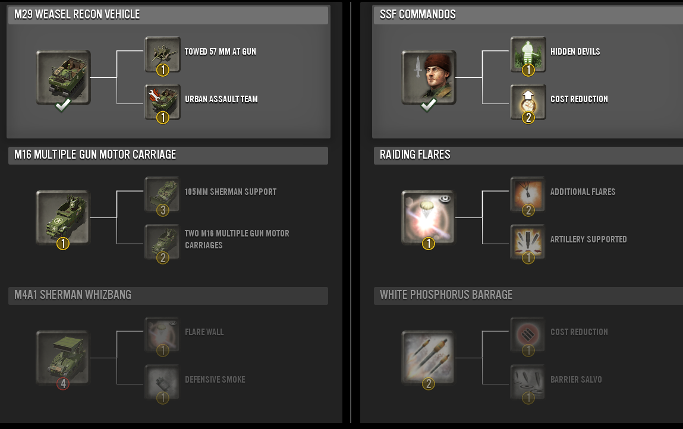Choose Two M16 Multiple Gun Motor Carriages icon
The height and width of the screenshot is (429, 683).
pyautogui.click(x=162, y=242)
